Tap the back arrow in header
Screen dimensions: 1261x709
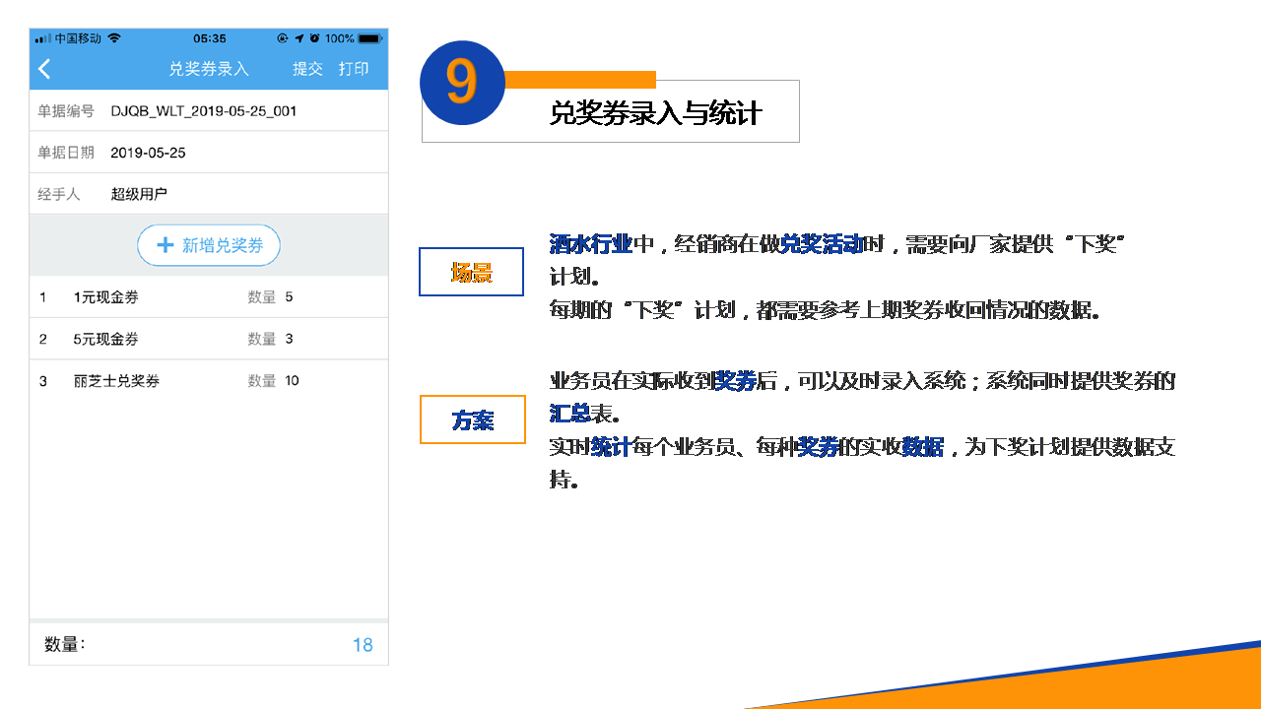[44, 69]
